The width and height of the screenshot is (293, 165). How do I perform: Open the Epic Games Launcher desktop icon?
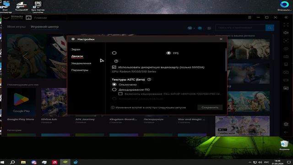[38, 7]
